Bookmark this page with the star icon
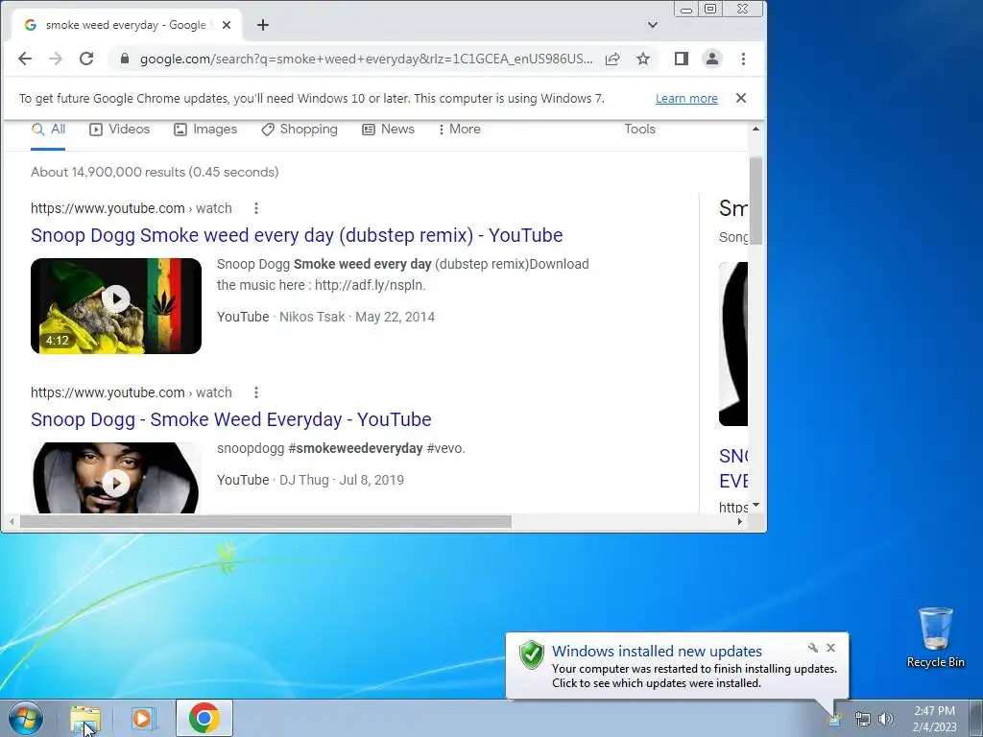This screenshot has width=983, height=737. click(x=642, y=59)
